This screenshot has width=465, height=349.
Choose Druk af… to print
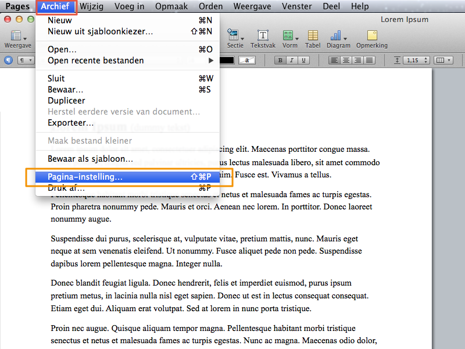click(127, 188)
